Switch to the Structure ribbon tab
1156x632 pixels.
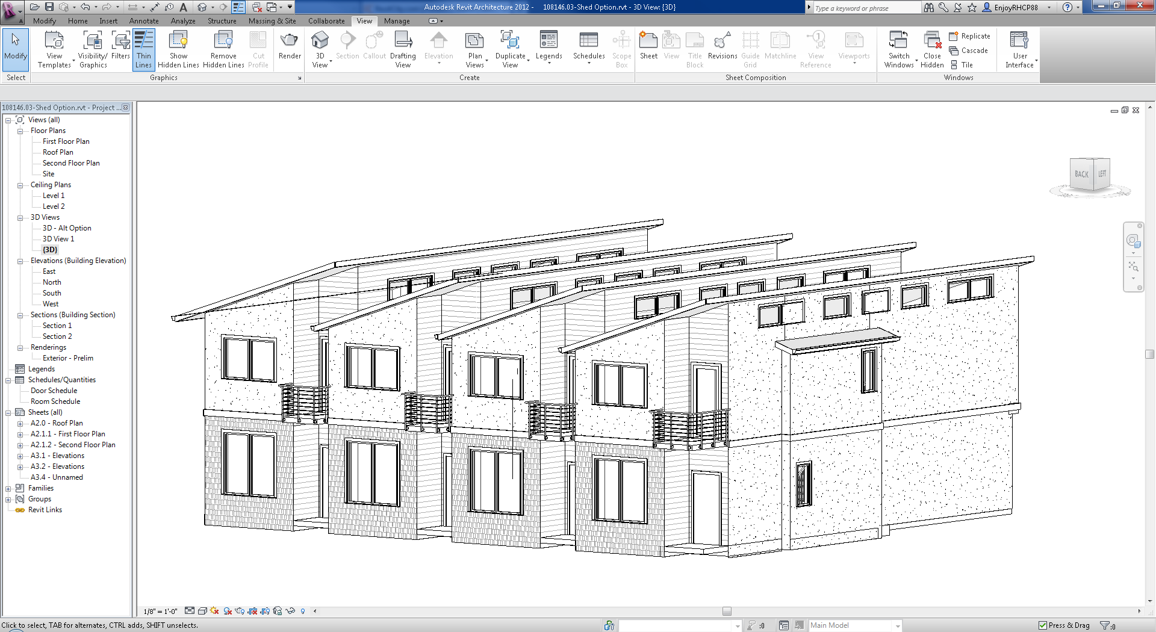(222, 20)
